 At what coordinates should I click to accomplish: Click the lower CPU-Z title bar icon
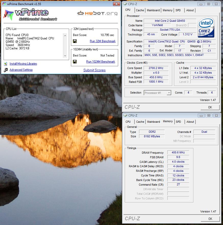[x=125, y=115]
